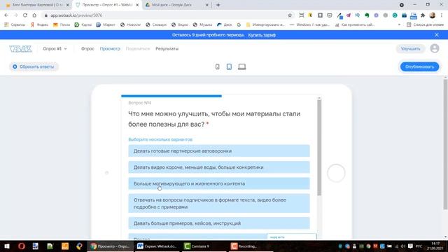Launch Opera from the taskbar
448x252 pixels.
22,246
